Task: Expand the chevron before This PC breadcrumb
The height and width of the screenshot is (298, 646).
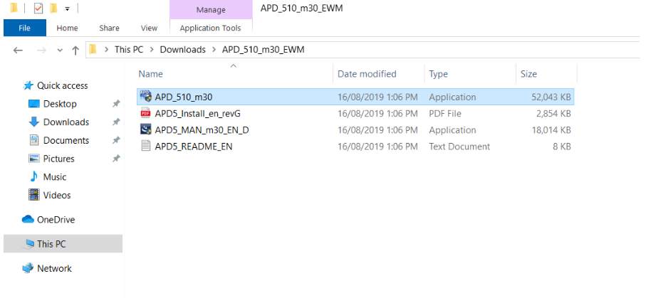Action: (x=106, y=50)
